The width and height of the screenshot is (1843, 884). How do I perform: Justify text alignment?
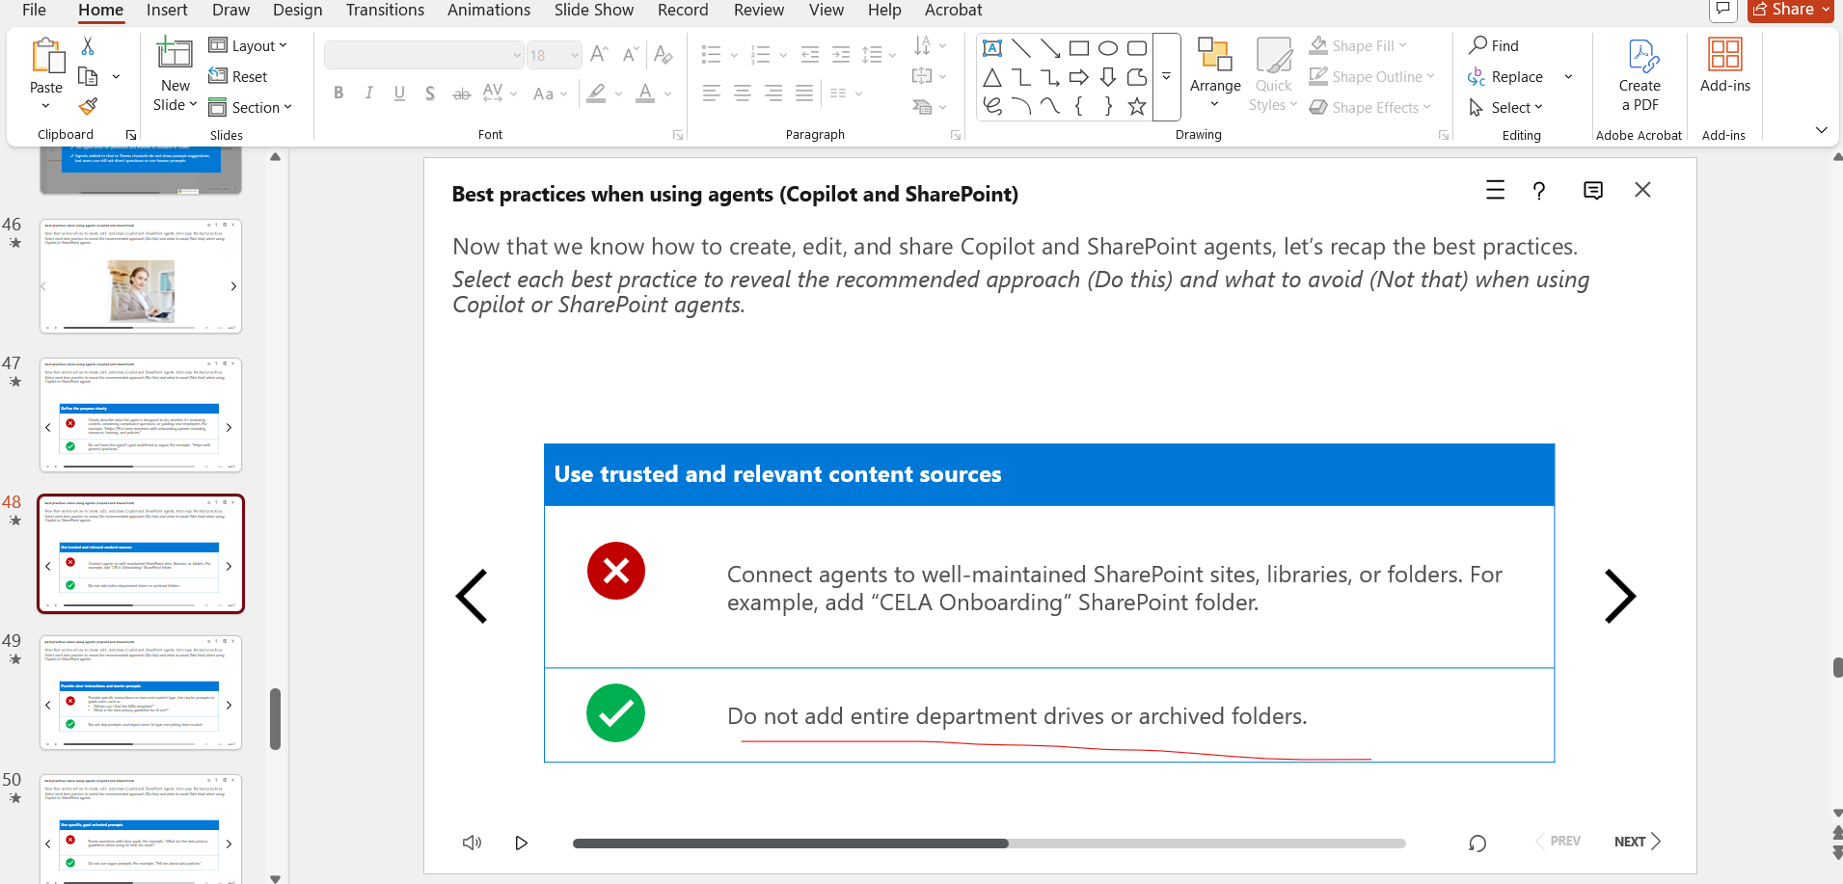pyautogui.click(x=804, y=94)
